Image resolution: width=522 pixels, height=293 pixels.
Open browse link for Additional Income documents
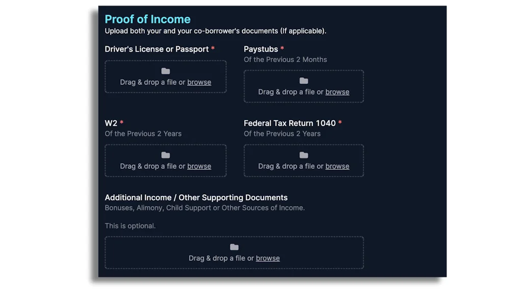pyautogui.click(x=268, y=258)
